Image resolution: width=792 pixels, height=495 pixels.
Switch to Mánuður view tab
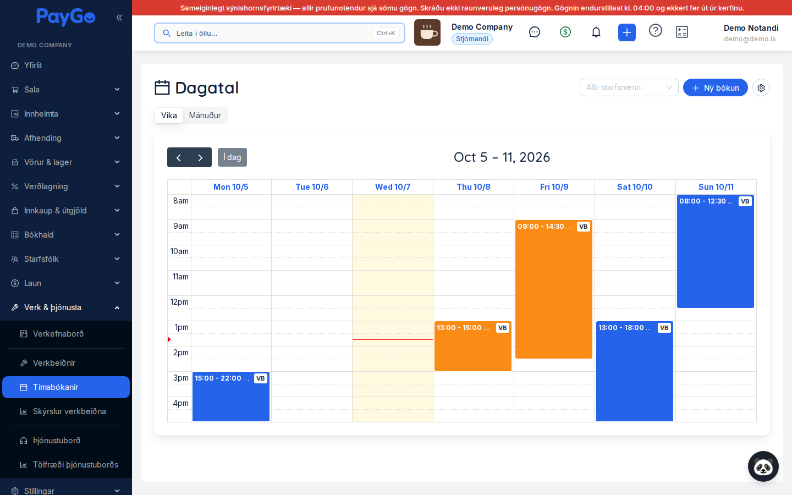point(205,116)
